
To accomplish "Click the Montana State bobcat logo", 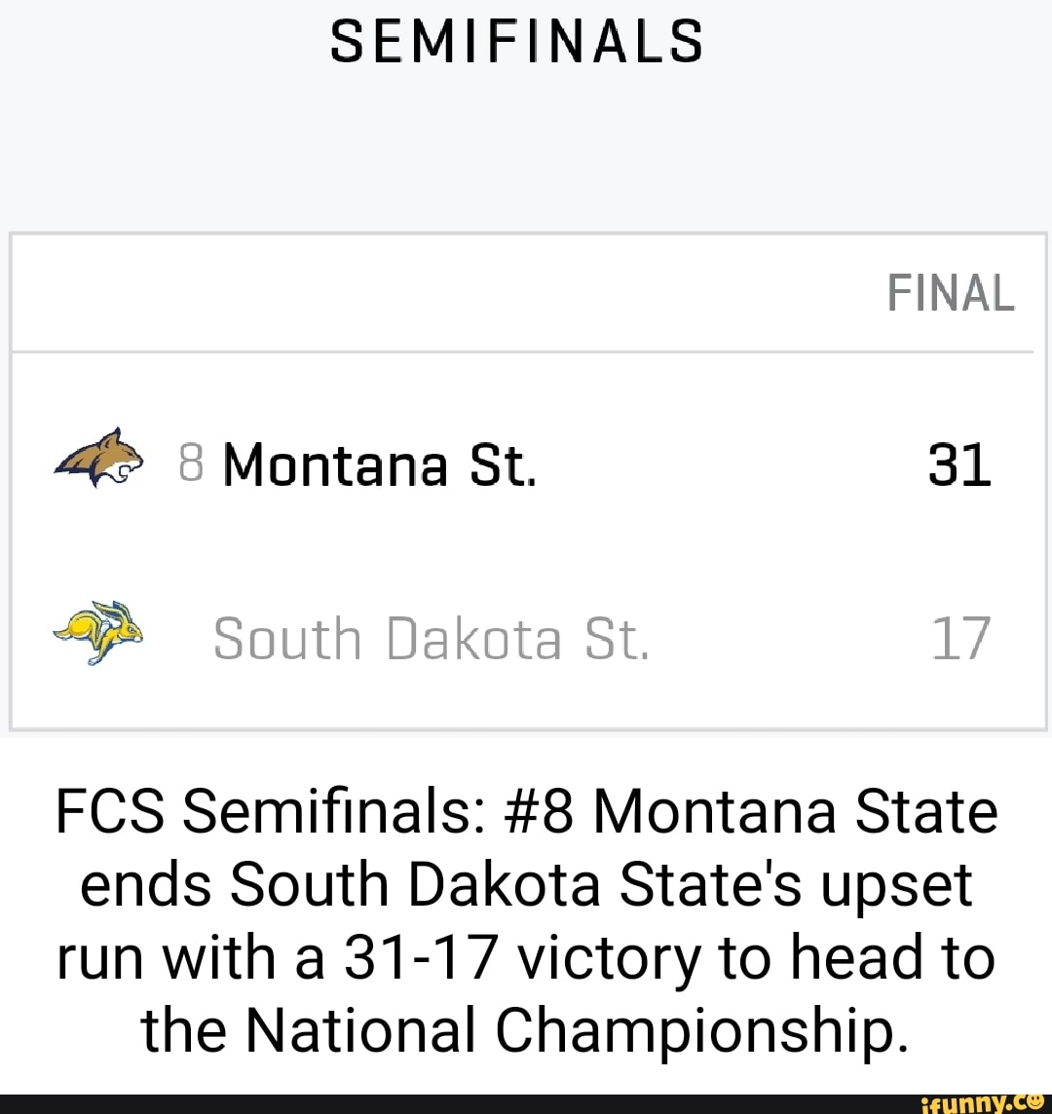I will click(99, 460).
